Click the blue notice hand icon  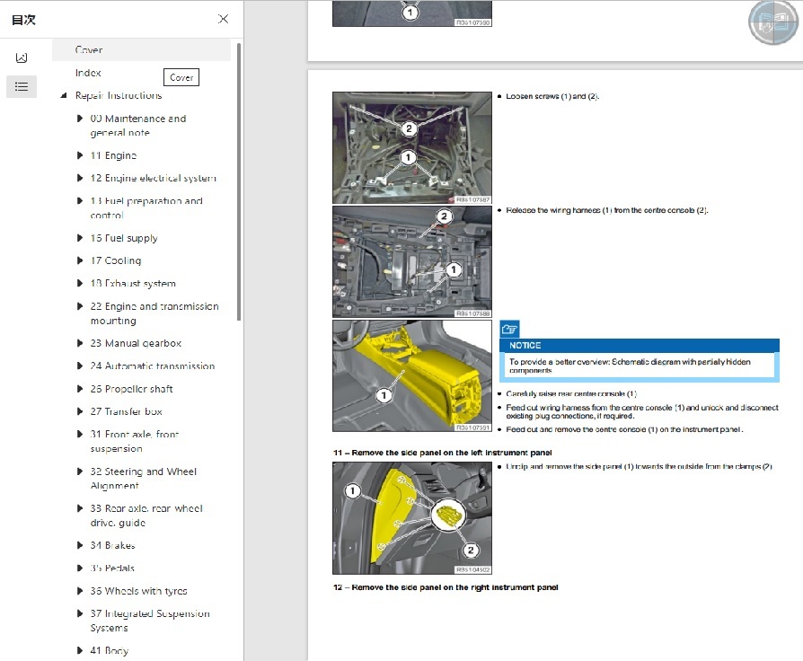[509, 330]
